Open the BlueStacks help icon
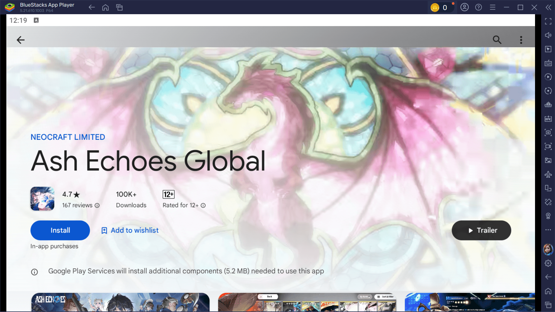The image size is (555, 312). (x=478, y=7)
